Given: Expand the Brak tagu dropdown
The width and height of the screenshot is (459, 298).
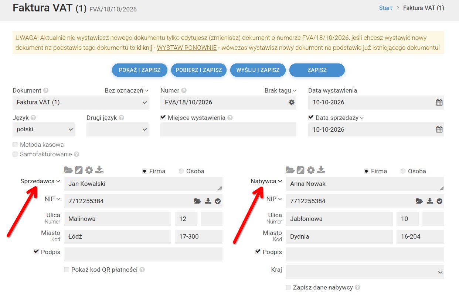Looking at the screenshot, I should 280,90.
